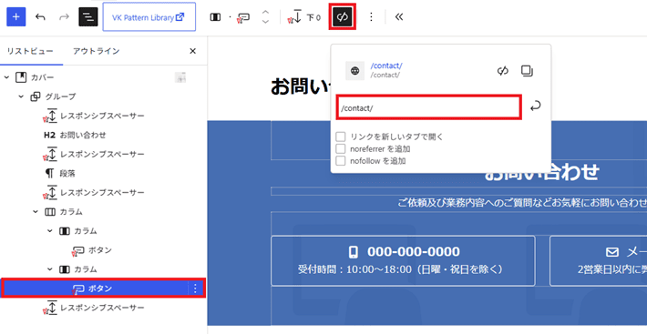Enable nofollow を追加 checkbox
Screen dimensions: 647x334
(341, 161)
